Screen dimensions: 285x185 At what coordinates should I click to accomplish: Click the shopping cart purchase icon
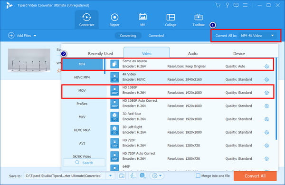pos(218,5)
